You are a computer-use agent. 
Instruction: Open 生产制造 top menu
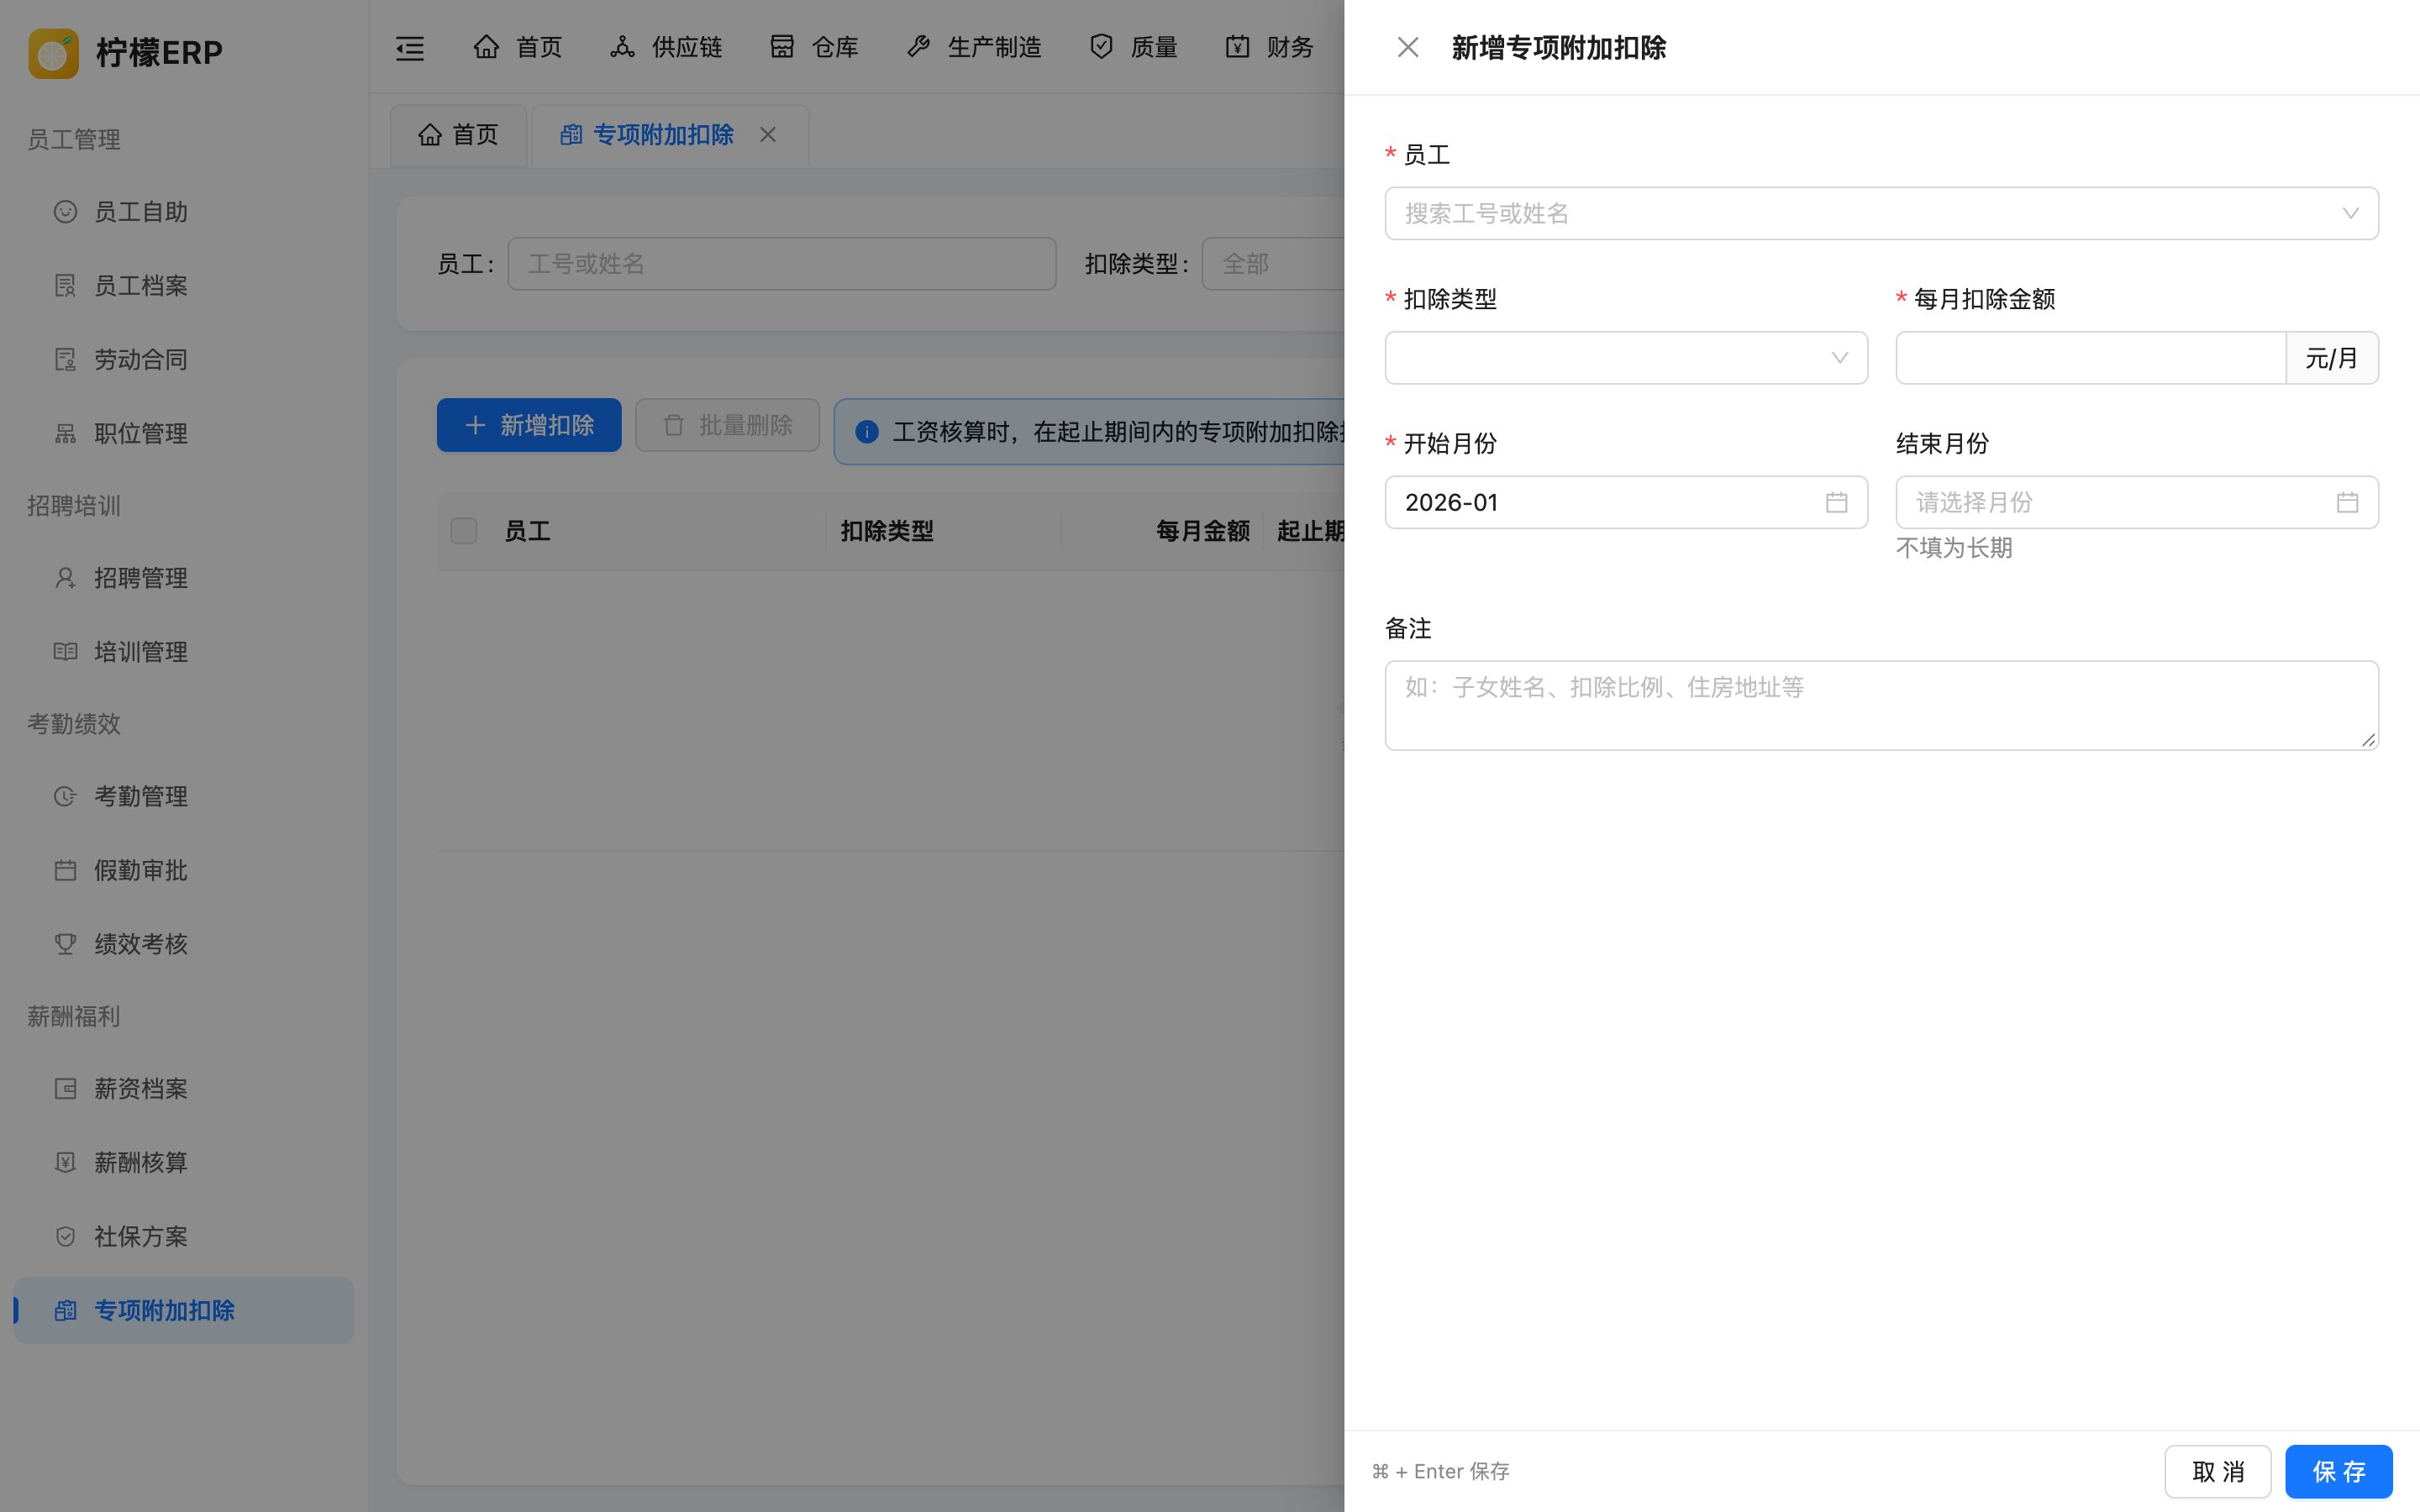pos(974,47)
